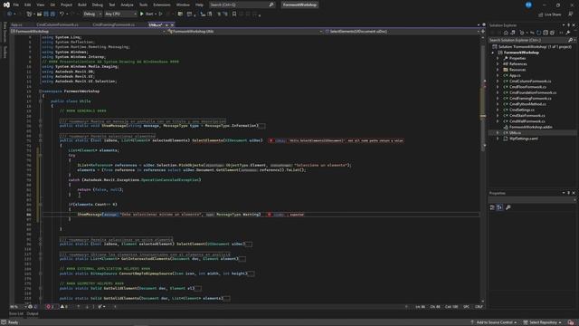Screen dimensions: 579x326
Task: Click the green Start debugging button
Action: 147,14
